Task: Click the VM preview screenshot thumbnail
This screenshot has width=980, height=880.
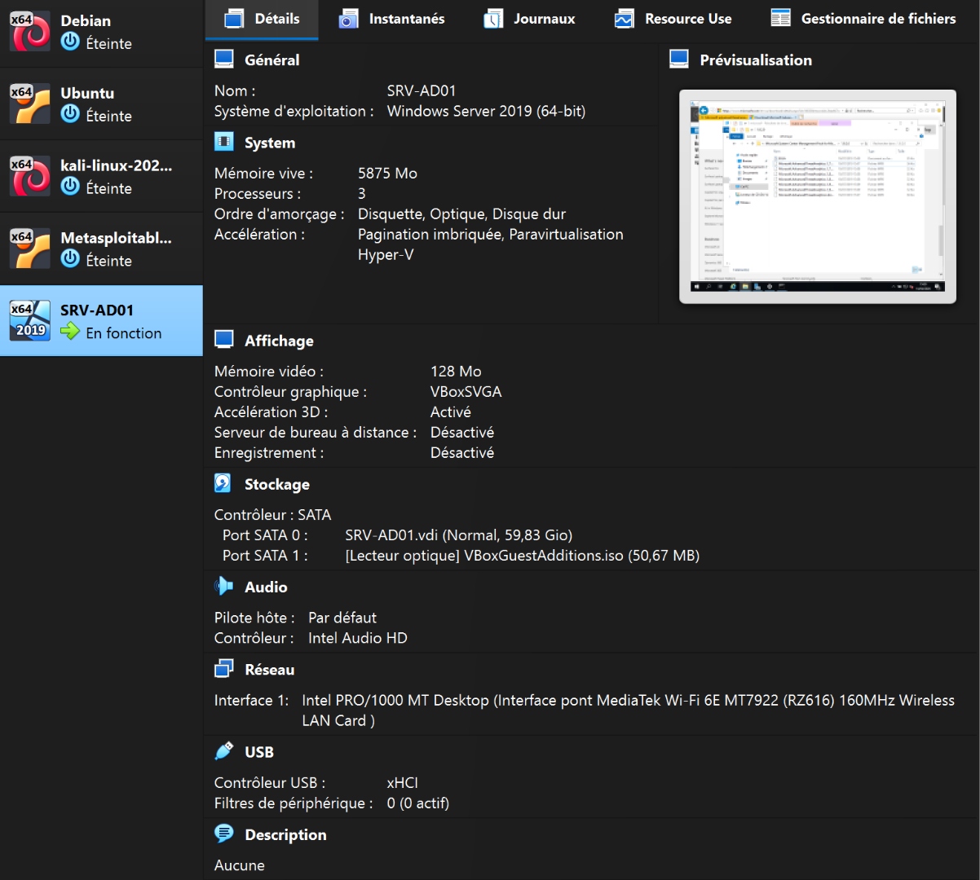Action: 818,196
